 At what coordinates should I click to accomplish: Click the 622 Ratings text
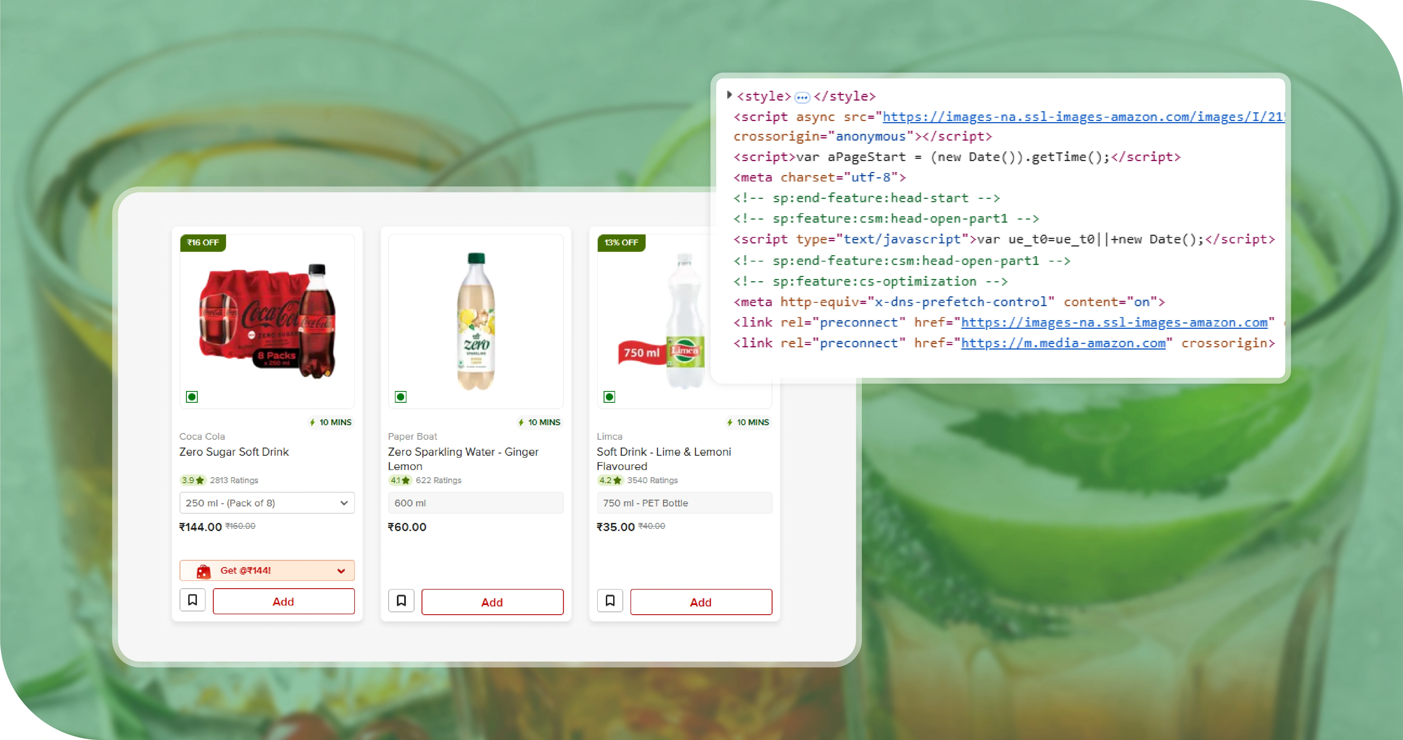pyautogui.click(x=438, y=480)
